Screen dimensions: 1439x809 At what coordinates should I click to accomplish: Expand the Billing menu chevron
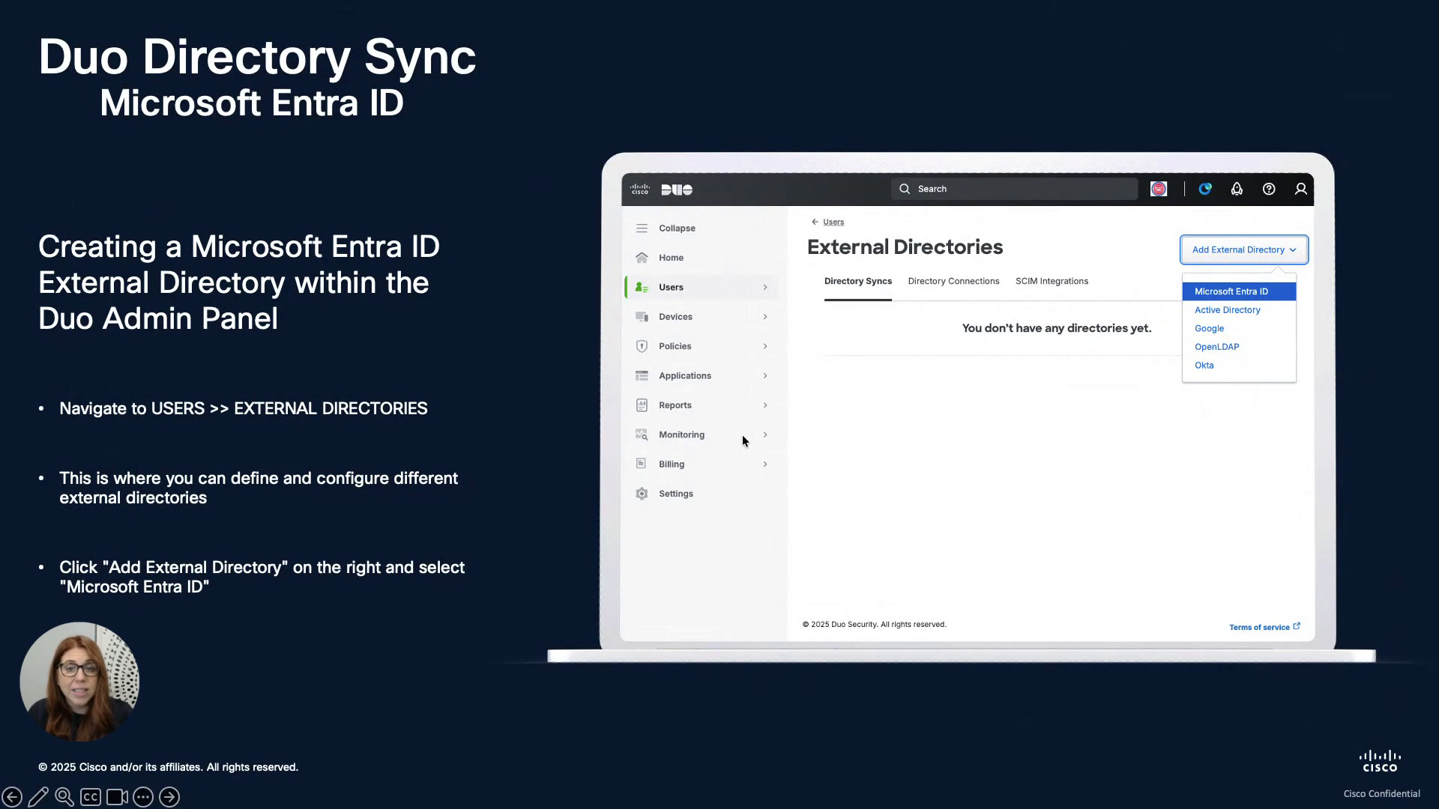pos(765,464)
